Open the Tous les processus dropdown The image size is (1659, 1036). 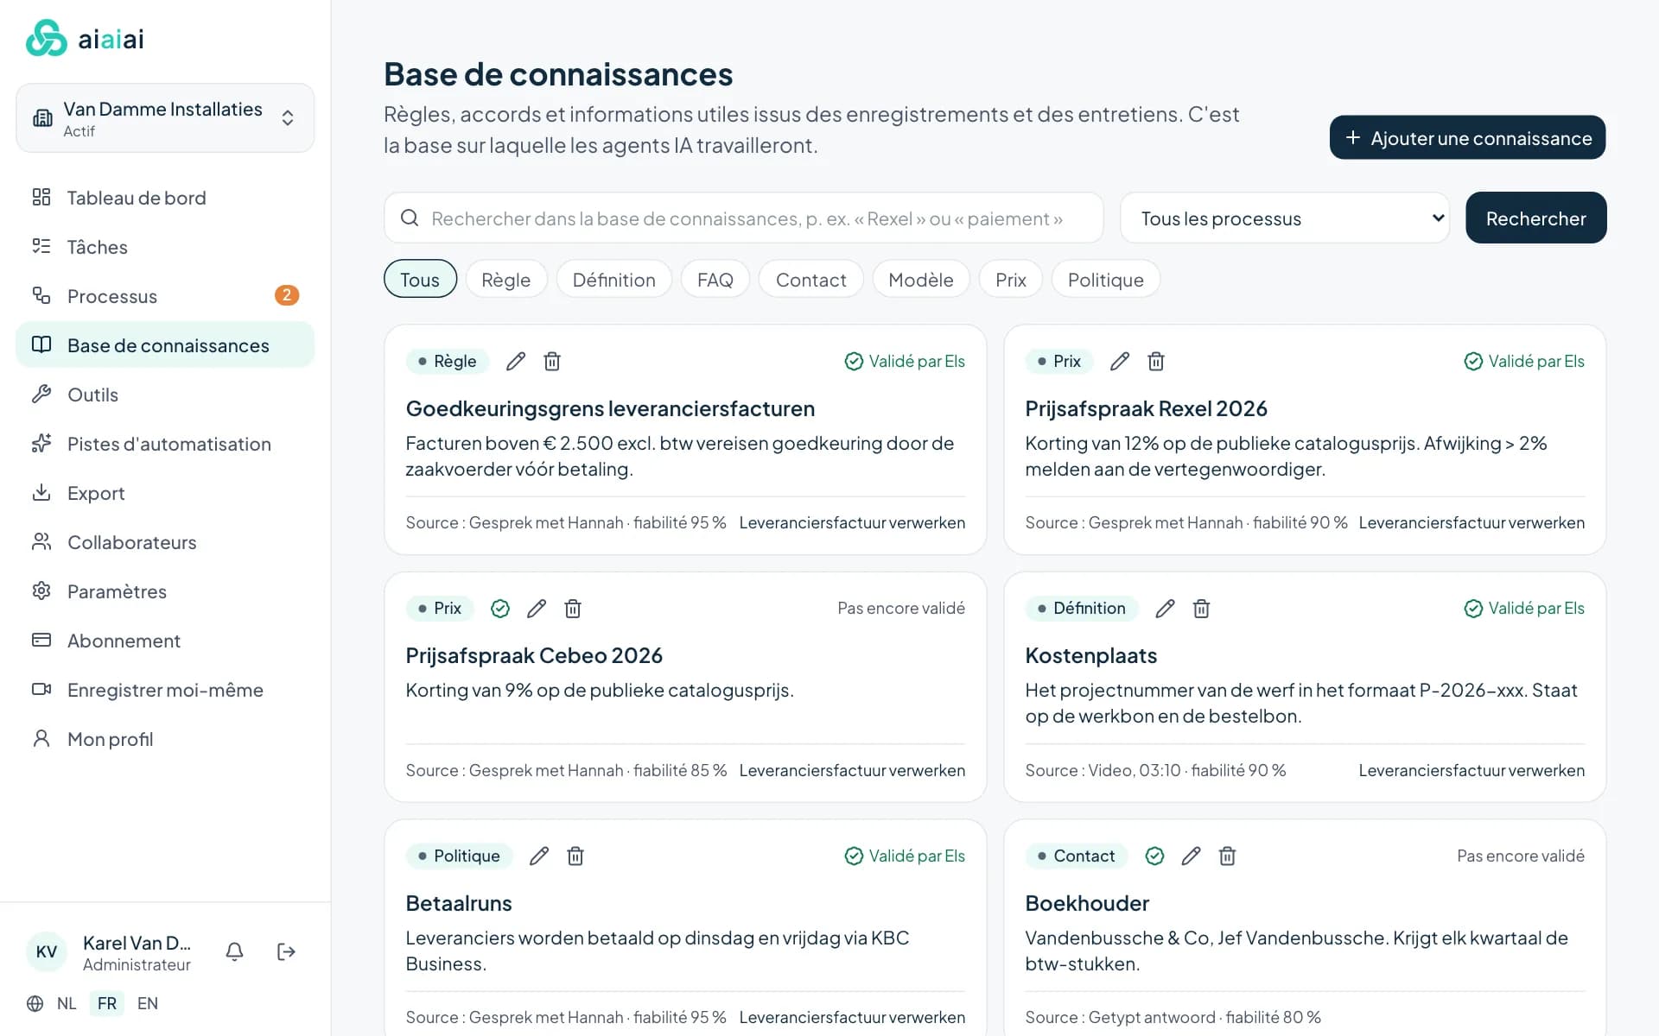(x=1285, y=218)
